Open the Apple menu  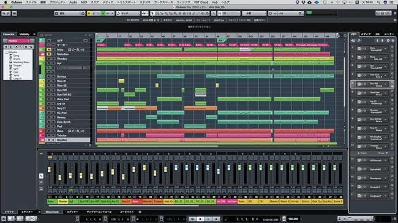click(6, 2)
